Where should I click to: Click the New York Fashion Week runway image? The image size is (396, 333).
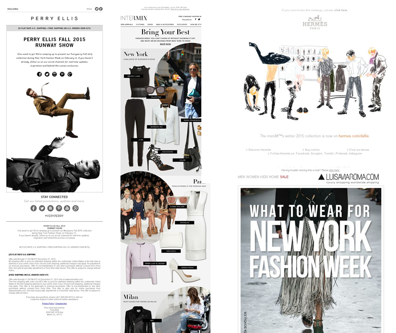(x=311, y=260)
